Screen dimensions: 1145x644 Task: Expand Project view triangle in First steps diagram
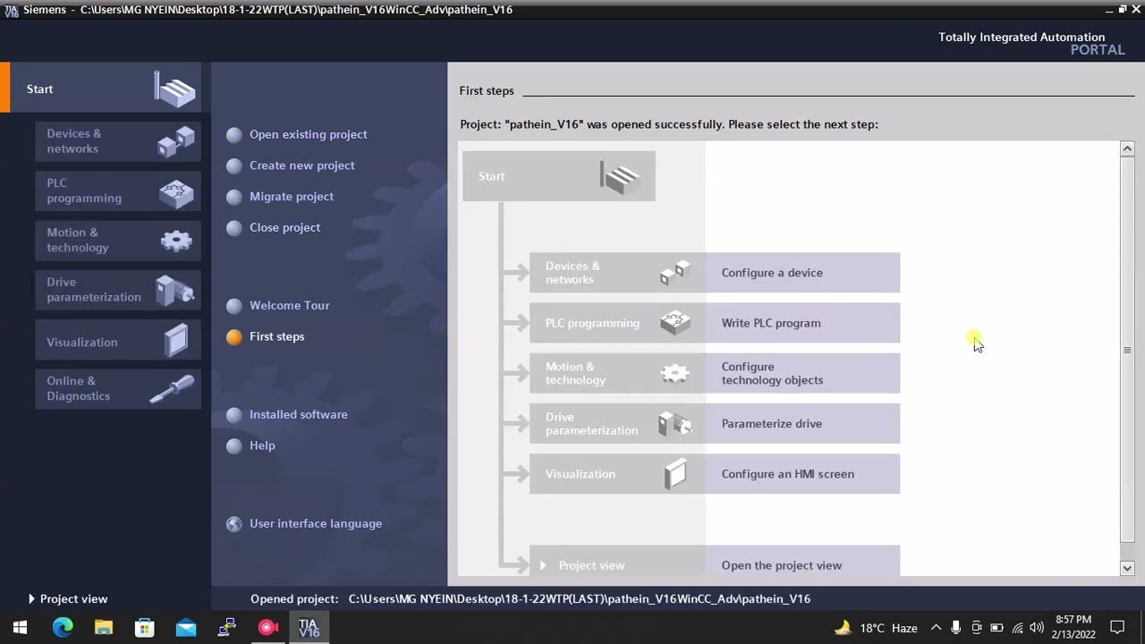(542, 565)
